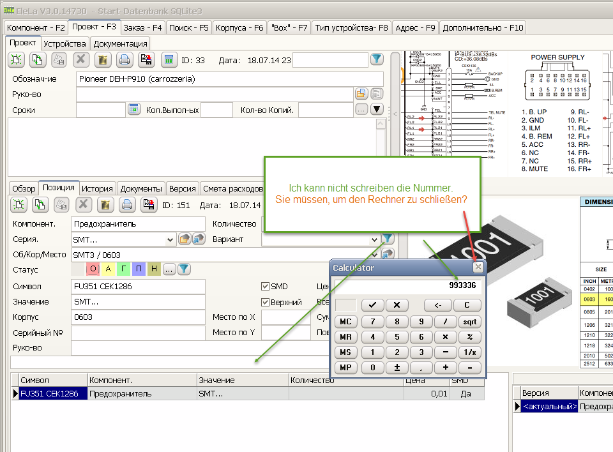Viewport: 613px width, 452px height.
Task: Click calculator sqrt button
Action: click(469, 321)
